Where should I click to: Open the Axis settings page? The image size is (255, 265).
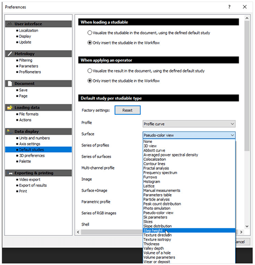point(30,144)
